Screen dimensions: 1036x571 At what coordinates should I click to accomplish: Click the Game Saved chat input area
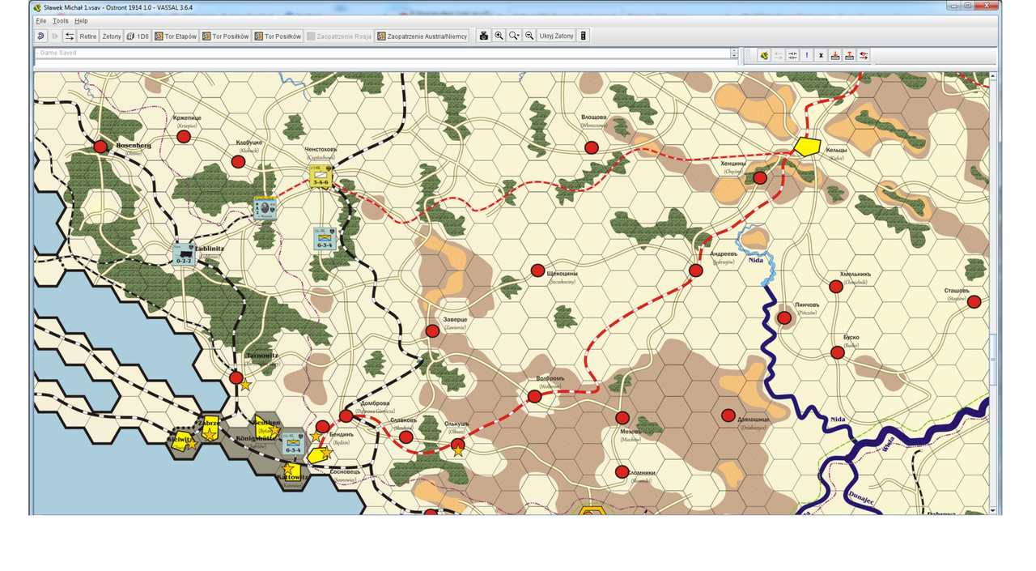coord(382,53)
